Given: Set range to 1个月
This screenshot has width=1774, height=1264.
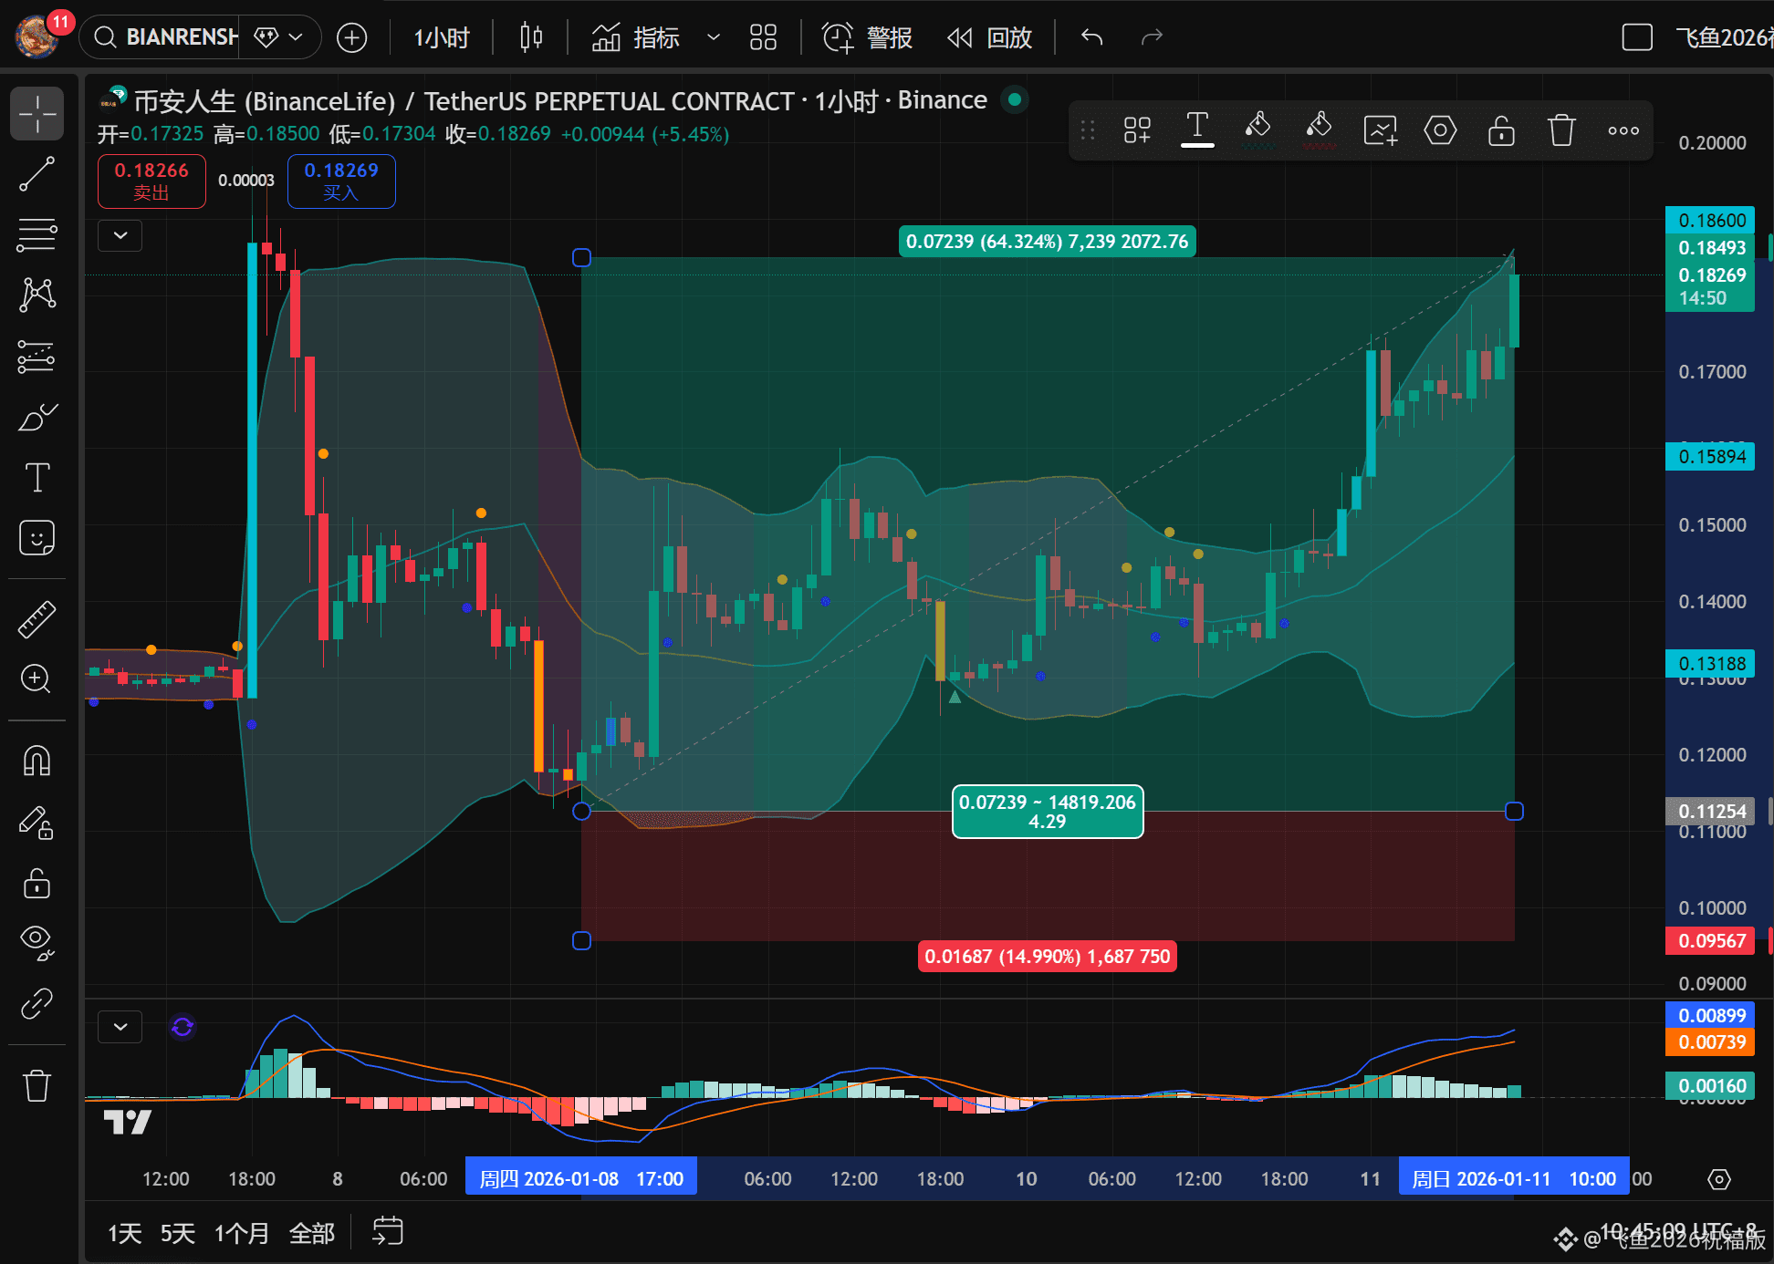Looking at the screenshot, I should [241, 1233].
